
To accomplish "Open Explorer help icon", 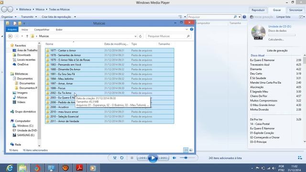I will pos(192,30).
